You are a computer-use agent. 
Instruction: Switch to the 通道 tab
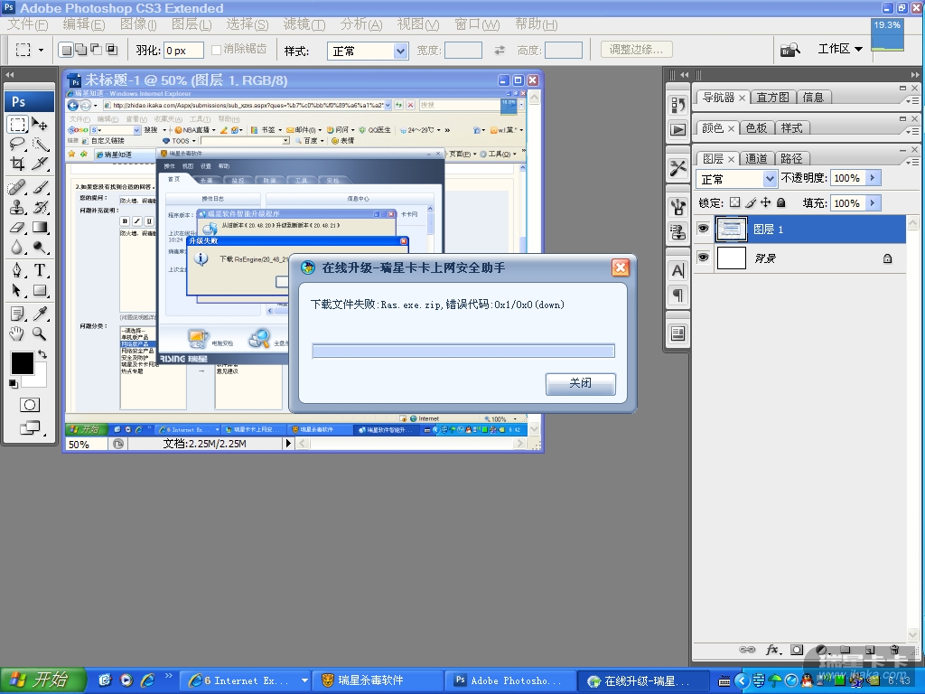pyautogui.click(x=756, y=158)
